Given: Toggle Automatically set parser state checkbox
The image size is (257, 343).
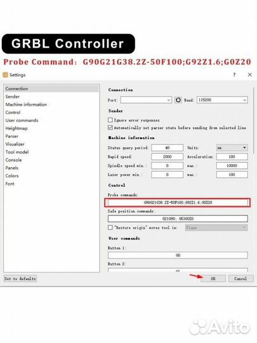Looking at the screenshot, I should 110,128.
